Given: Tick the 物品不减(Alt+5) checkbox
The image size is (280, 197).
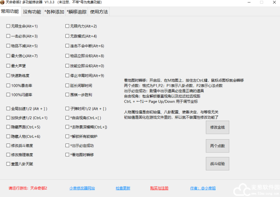Looking at the screenshot, I should (x=8, y=46).
